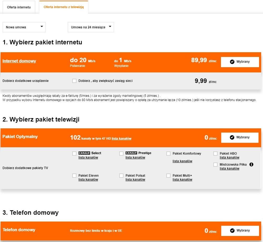Click the checkmark icon in Telefon domowy row
The height and width of the screenshot is (242, 263).
click(x=232, y=230)
